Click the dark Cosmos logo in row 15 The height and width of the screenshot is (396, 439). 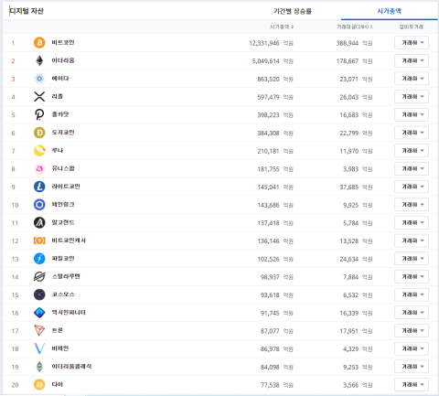pyautogui.click(x=39, y=294)
